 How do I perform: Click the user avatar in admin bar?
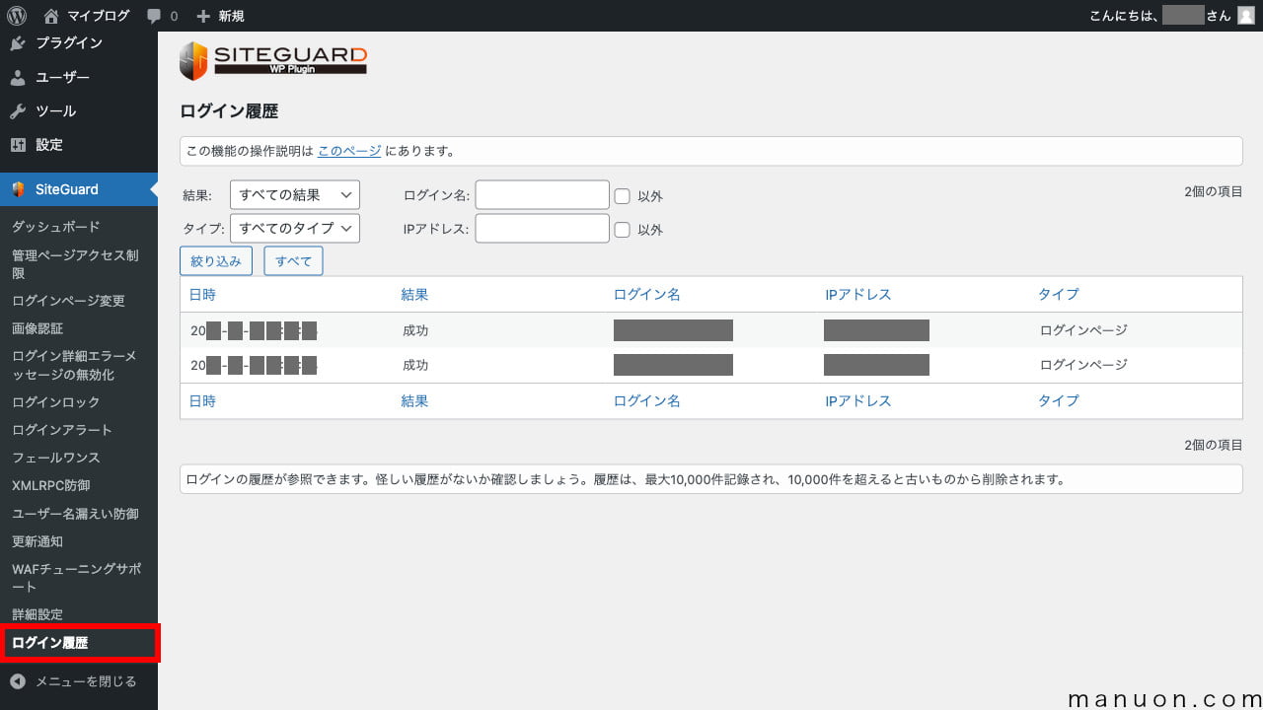click(1246, 16)
